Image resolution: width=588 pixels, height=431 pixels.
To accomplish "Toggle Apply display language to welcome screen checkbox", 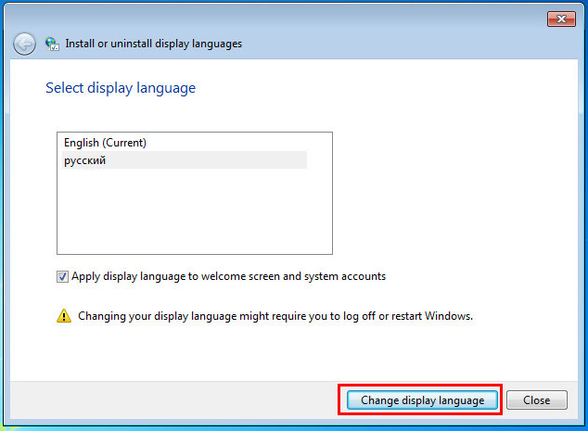I will pyautogui.click(x=62, y=276).
